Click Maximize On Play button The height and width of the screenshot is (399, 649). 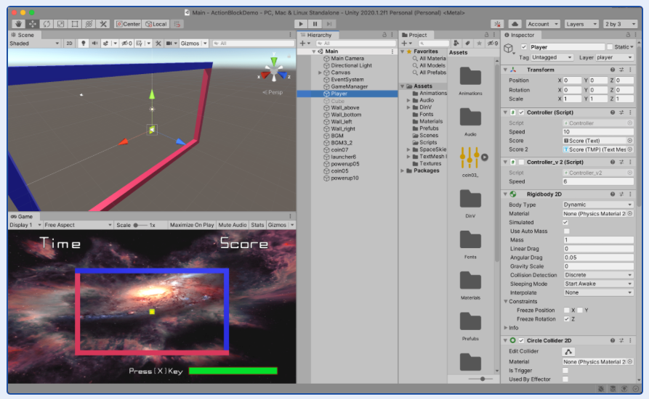point(192,225)
